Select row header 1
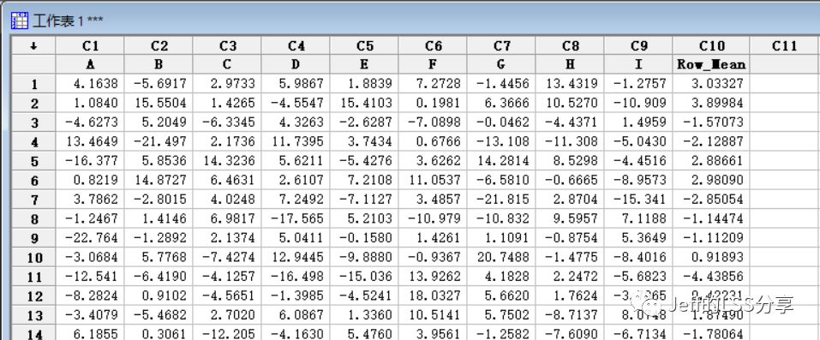 pos(33,84)
